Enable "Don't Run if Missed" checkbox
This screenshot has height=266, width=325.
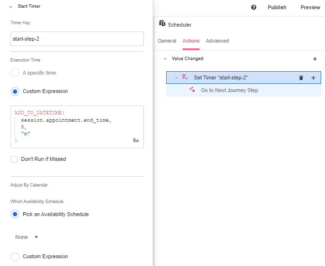coord(15,159)
